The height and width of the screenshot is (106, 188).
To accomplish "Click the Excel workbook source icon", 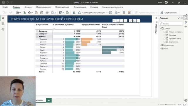I will [24, 13].
